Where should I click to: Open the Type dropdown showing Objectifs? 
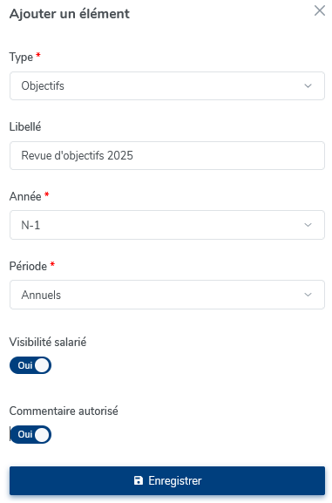point(167,86)
